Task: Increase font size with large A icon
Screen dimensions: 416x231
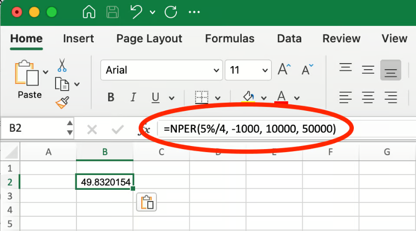Action: (x=283, y=70)
